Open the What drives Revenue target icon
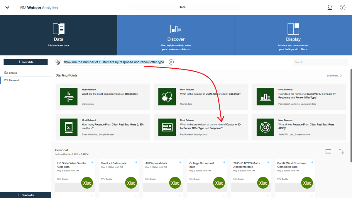 coord(265,127)
